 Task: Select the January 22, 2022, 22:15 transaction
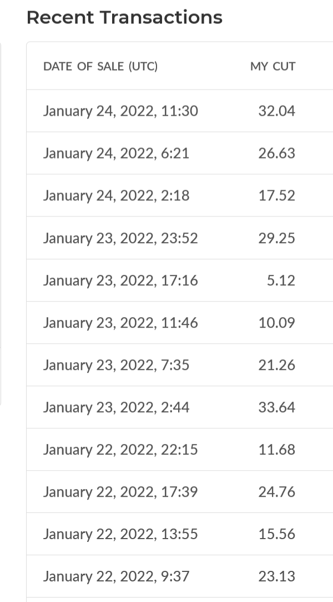(180, 449)
